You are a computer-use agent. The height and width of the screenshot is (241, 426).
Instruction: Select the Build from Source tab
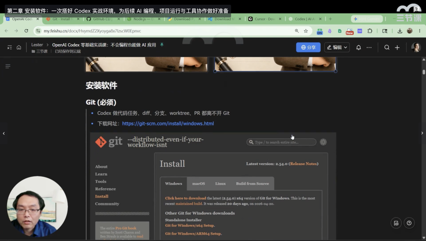pyautogui.click(x=252, y=184)
